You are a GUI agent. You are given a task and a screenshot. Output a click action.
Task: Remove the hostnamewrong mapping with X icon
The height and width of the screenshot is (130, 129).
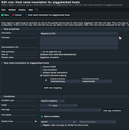tap(46, 80)
